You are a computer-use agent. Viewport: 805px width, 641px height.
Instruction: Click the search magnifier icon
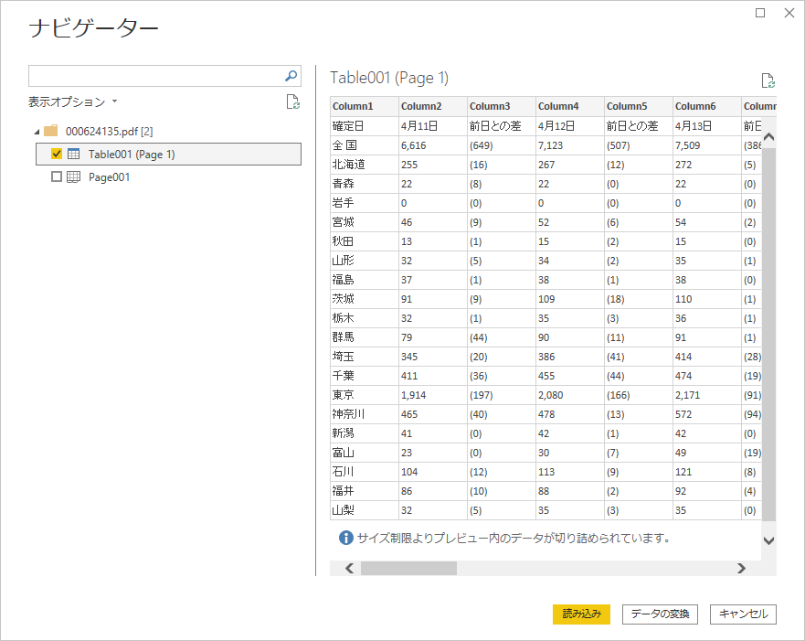pos(291,76)
